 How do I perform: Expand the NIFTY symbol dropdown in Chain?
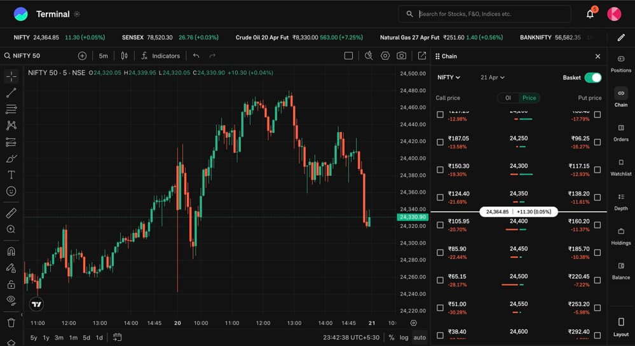click(x=449, y=77)
